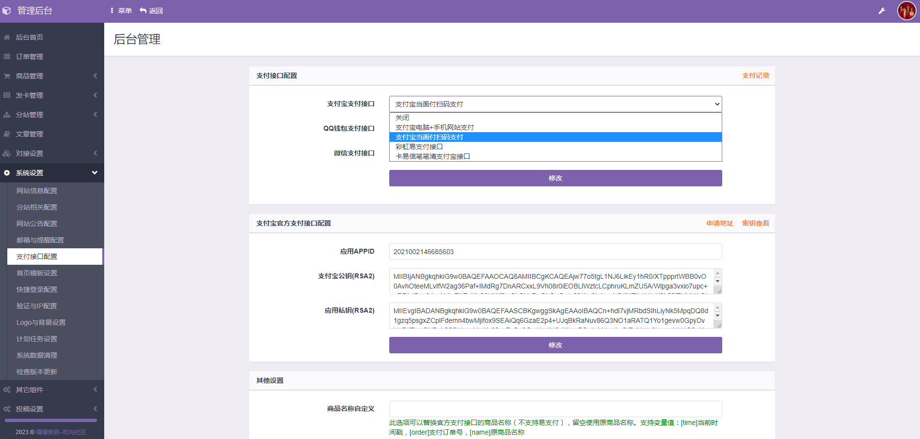Screen dimensions: 920x439
Task: Click the 商品名称自定义 text field
Action: (x=555, y=409)
